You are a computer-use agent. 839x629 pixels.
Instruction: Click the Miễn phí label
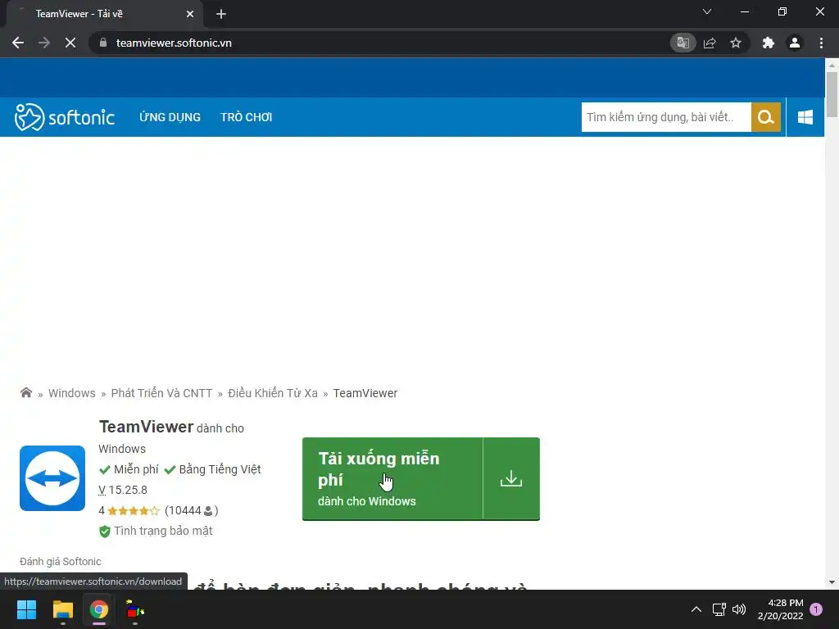136,469
